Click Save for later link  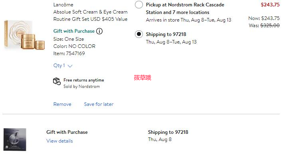[x=99, y=104]
